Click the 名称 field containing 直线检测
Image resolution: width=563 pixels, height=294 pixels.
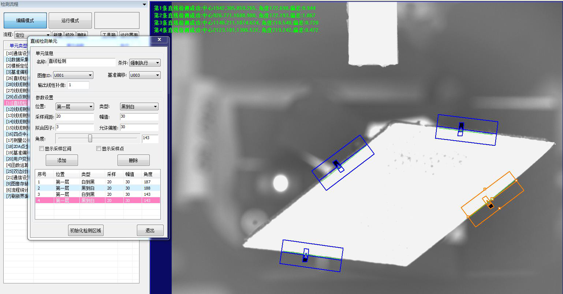[x=82, y=62]
